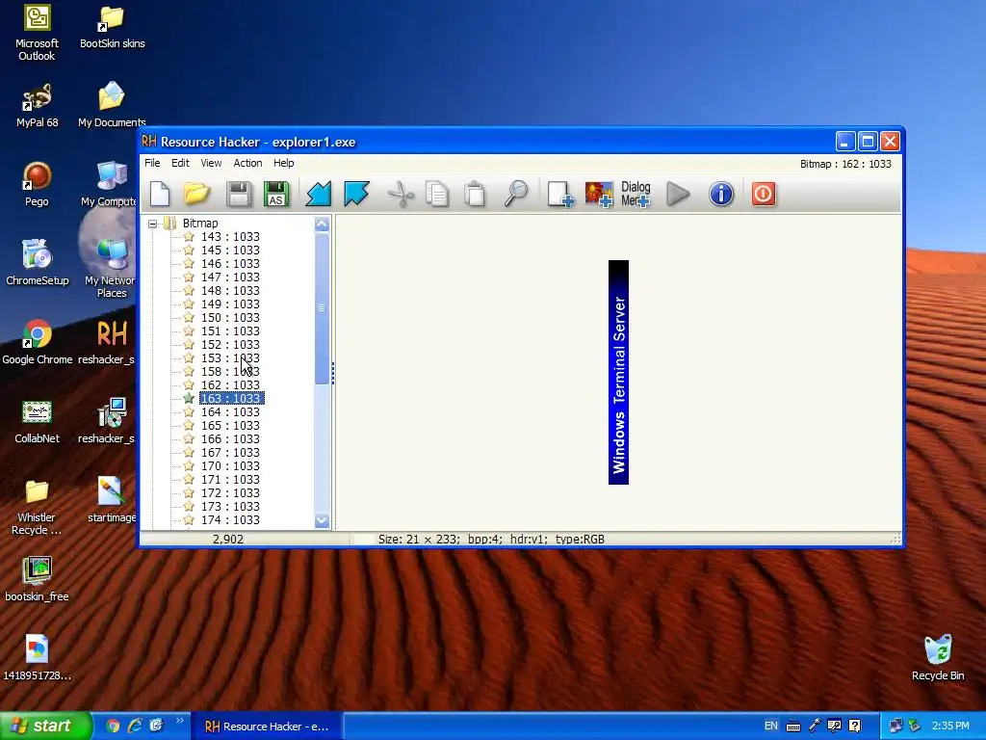
Task: Click the import resource arrow icon pointing down-left
Action: point(318,194)
